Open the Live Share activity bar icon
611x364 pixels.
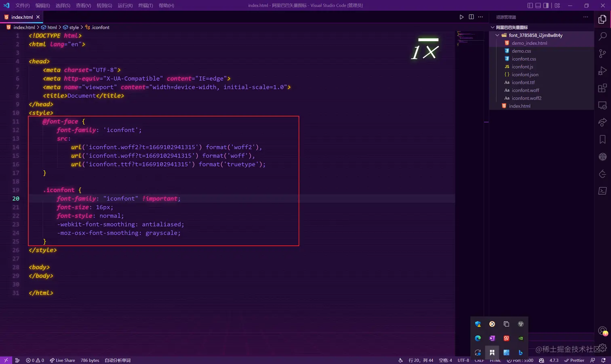pyautogui.click(x=602, y=122)
